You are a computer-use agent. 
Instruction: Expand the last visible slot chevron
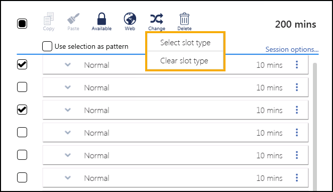(68, 177)
